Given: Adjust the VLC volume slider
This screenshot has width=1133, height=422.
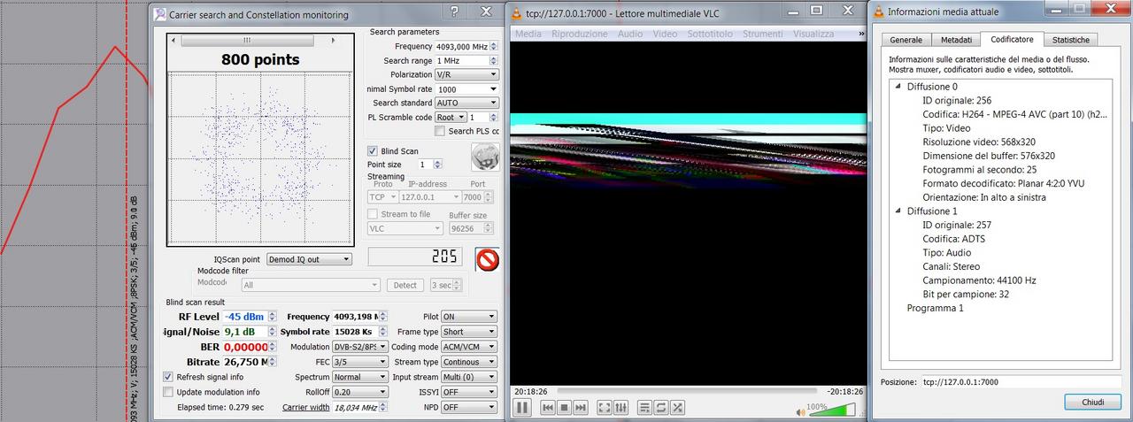Looking at the screenshot, I should [x=833, y=410].
